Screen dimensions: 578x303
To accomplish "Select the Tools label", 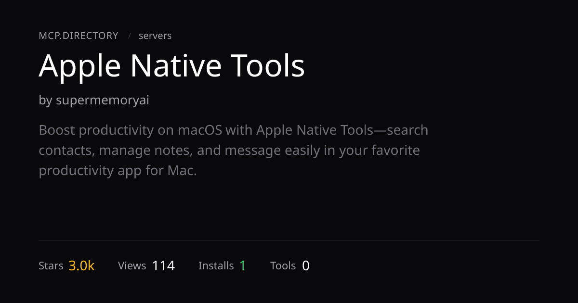I will pos(283,265).
